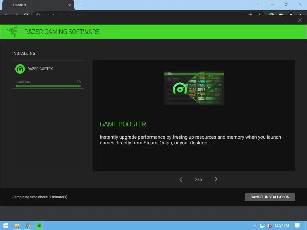Click the Razer Cortex green icon

coord(20,69)
